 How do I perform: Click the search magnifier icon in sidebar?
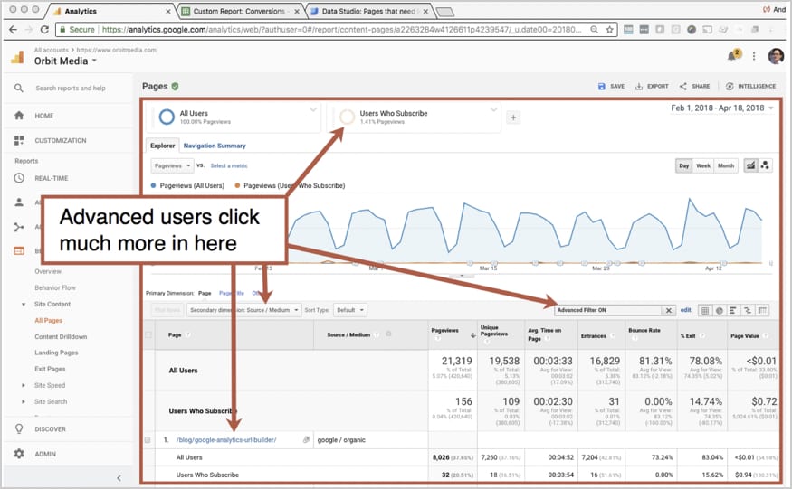point(19,88)
